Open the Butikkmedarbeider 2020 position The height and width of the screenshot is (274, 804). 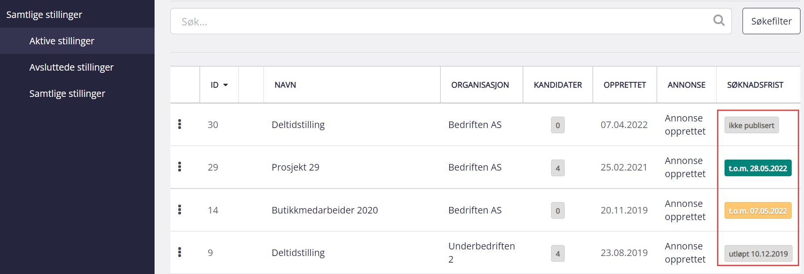(324, 210)
